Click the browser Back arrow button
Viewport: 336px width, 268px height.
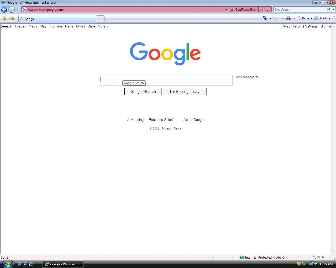click(x=4, y=10)
